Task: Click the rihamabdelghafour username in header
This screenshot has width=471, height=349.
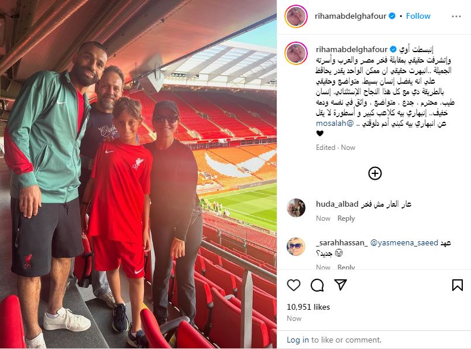Action: pyautogui.click(x=350, y=16)
